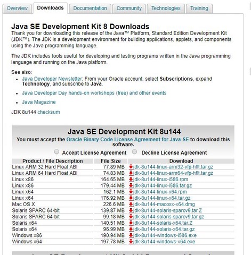Viewport: 251px width, 255px height.
Task: Click Java SE Development Kit 8 Downloads heading
Action: coord(80,27)
